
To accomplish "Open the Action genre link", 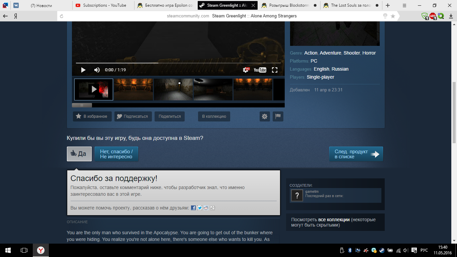I will tap(311, 53).
